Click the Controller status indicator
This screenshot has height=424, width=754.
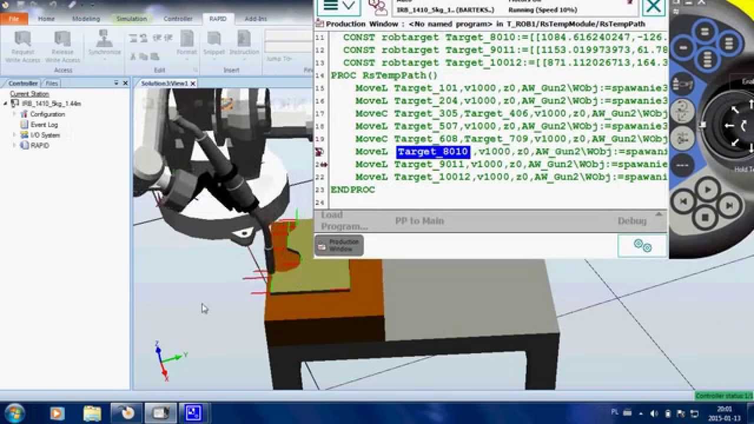pyautogui.click(x=724, y=396)
